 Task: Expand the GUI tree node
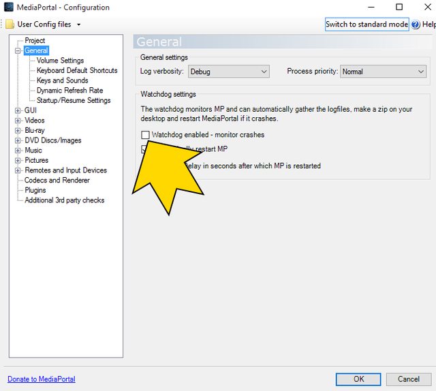click(x=18, y=110)
